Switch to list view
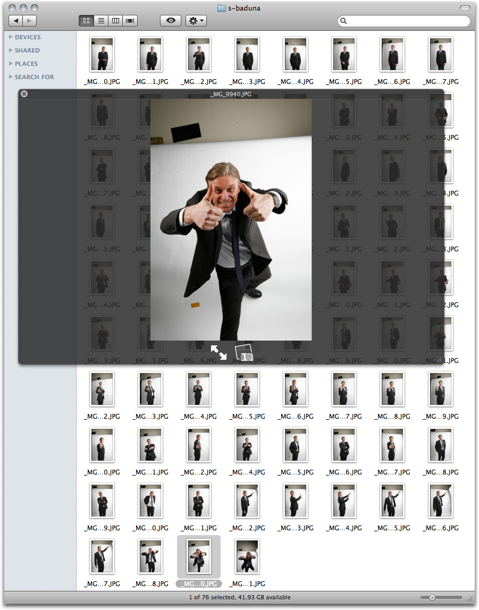 100,21
